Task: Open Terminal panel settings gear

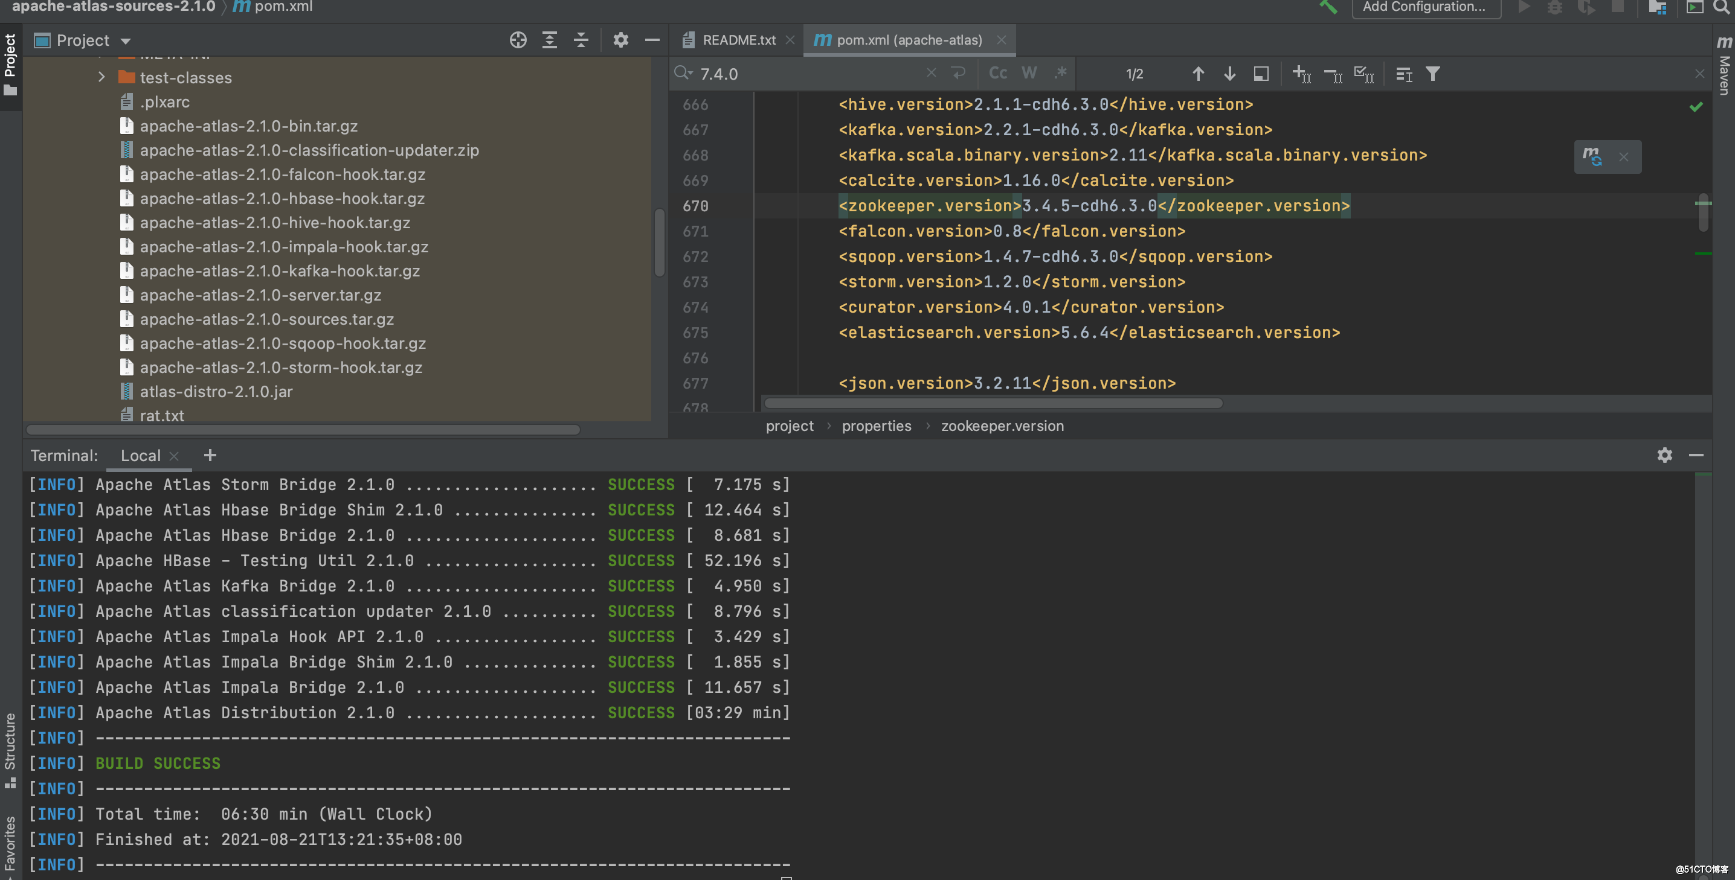Action: point(1665,456)
